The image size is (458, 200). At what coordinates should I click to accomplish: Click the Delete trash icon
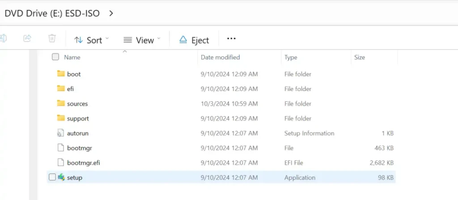point(52,38)
